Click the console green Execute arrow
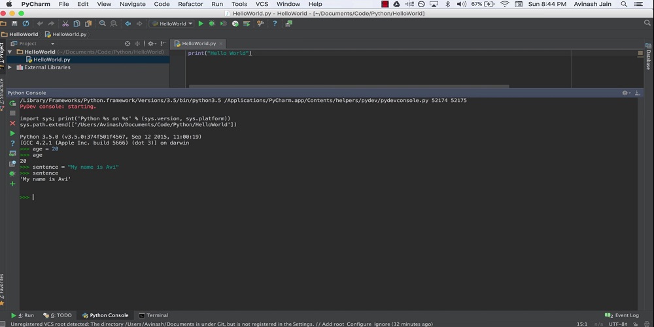The width and height of the screenshot is (654, 327). (x=12, y=133)
